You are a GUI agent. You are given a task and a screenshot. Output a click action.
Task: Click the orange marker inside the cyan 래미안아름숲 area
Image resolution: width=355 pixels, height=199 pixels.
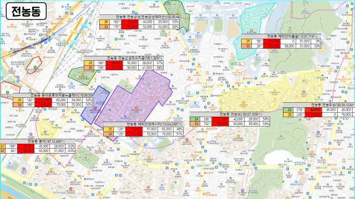pyautogui.click(x=251, y=30)
